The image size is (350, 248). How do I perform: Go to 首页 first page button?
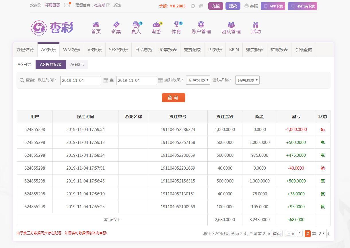[x=277, y=234]
